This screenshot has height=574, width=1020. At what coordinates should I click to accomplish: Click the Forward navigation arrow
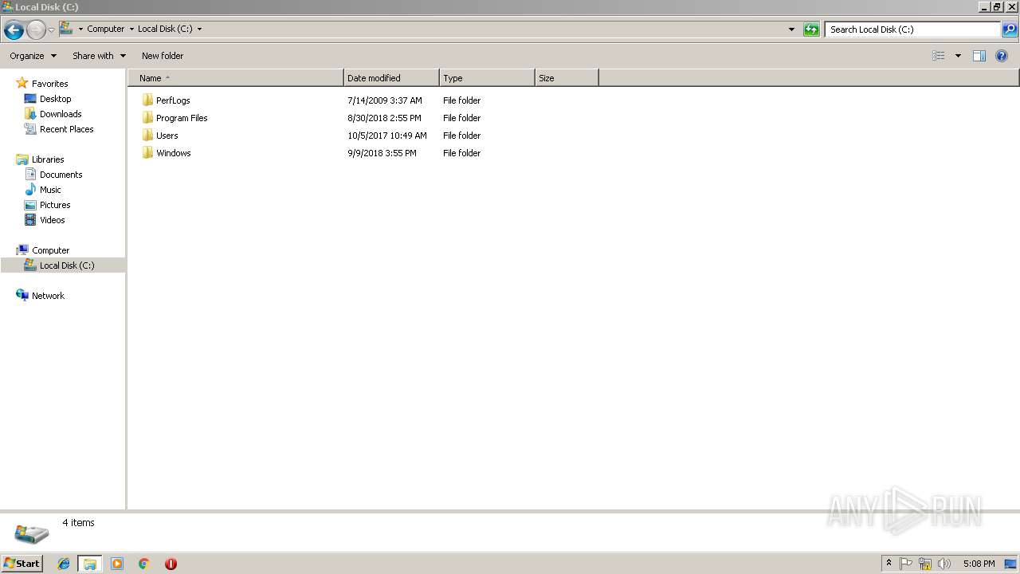pyautogui.click(x=36, y=30)
